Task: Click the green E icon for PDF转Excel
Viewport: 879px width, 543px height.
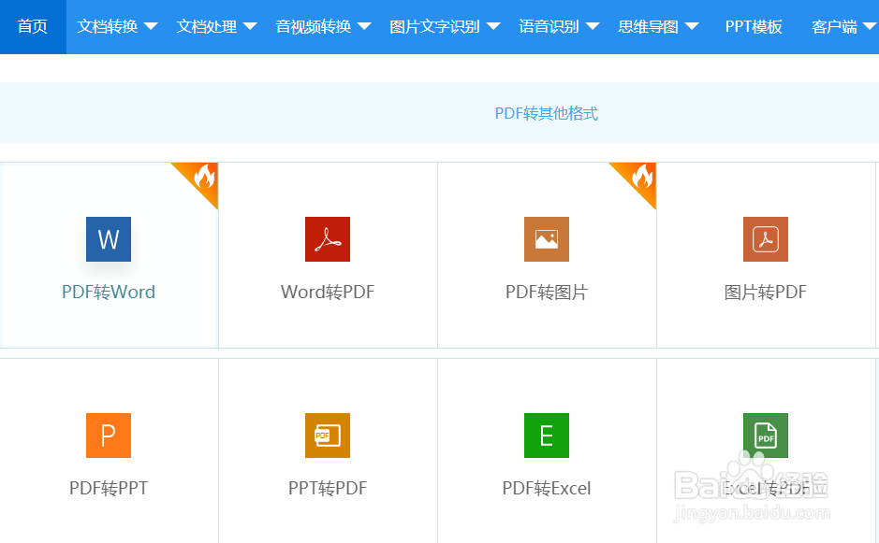Action: [x=547, y=436]
